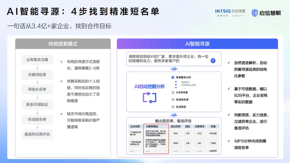Click the query input starting 请帮我找到硅片的厂家
Image resolution: width=290 pixels, height=163 pixels.
[174, 59]
